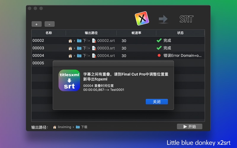Click the 00004 重叠时间位置 line

98,86
